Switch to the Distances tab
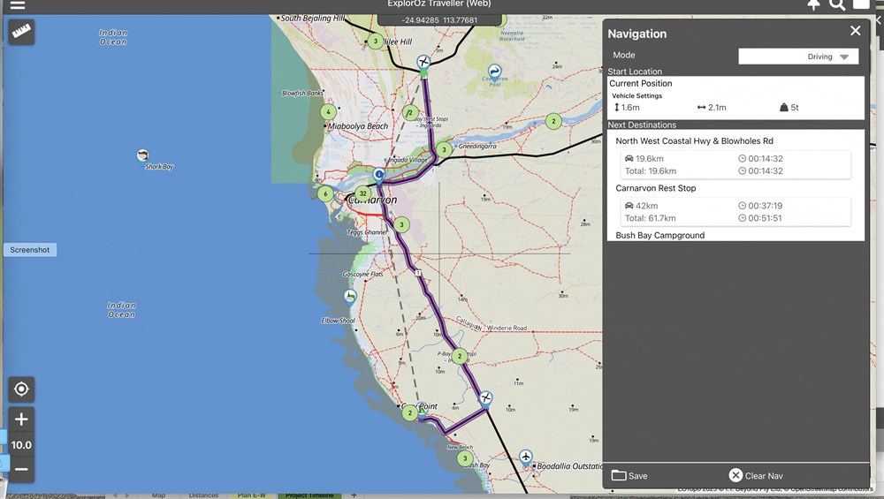 tap(203, 495)
